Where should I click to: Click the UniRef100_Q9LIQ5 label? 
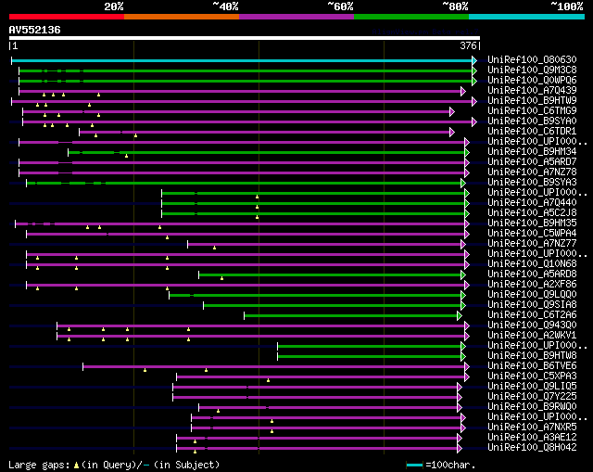point(532,387)
